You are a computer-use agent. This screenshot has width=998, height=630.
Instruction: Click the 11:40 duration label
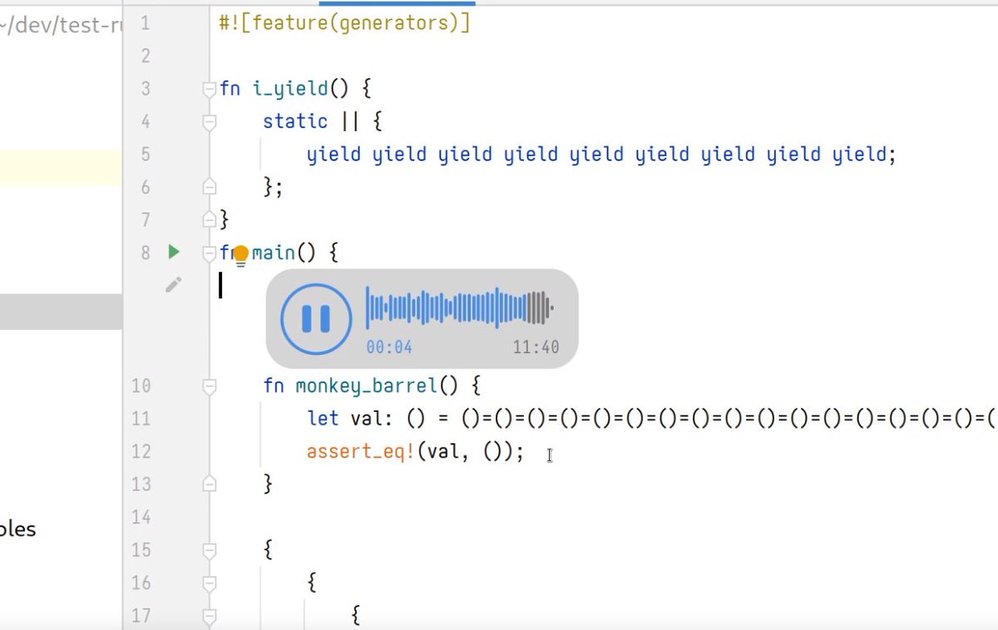(536, 347)
